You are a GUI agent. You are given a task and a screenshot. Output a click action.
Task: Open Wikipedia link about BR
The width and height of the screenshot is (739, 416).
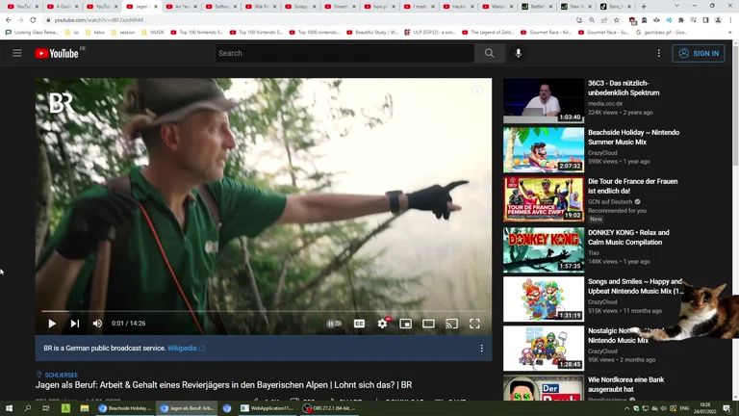182,349
